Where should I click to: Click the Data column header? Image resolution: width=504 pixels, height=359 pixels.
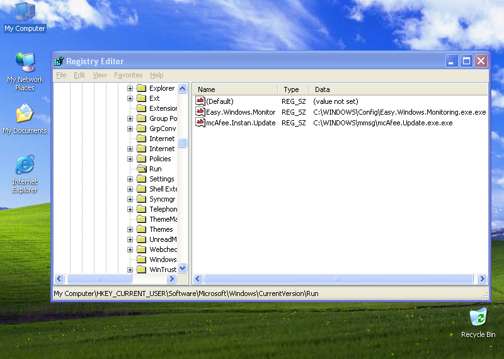click(x=398, y=89)
